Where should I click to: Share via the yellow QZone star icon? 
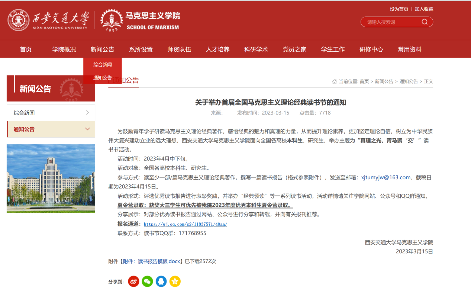pos(175,281)
